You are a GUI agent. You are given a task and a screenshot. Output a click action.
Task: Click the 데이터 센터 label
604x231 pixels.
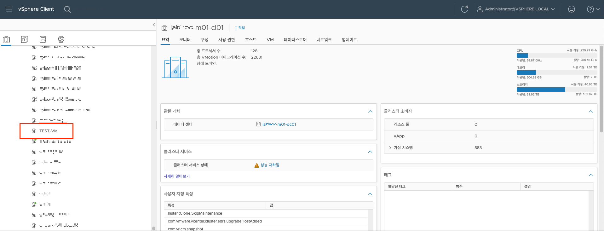click(183, 124)
